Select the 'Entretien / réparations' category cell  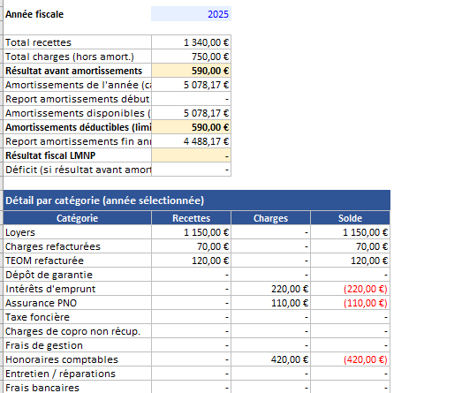click(x=78, y=374)
